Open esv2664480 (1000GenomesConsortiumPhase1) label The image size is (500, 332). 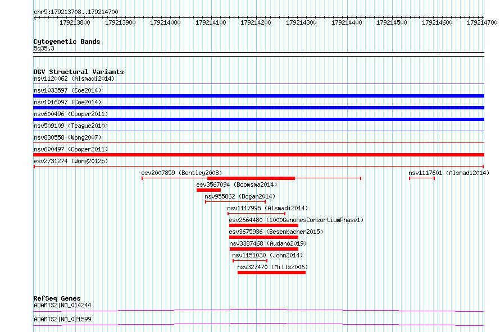click(296, 220)
